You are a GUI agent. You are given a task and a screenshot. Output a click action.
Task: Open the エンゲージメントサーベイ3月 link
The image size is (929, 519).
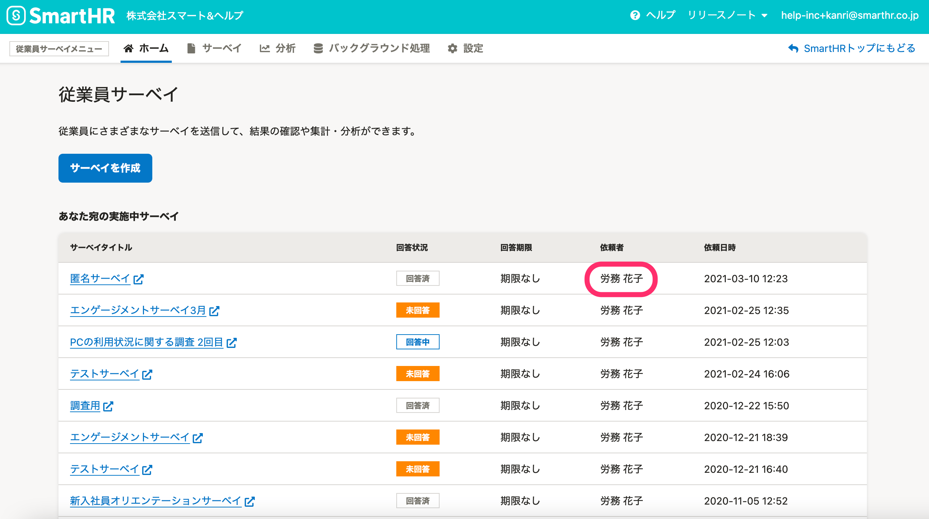tap(138, 310)
